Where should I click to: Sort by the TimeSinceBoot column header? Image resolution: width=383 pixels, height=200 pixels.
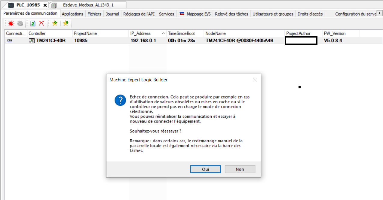pos(185,33)
